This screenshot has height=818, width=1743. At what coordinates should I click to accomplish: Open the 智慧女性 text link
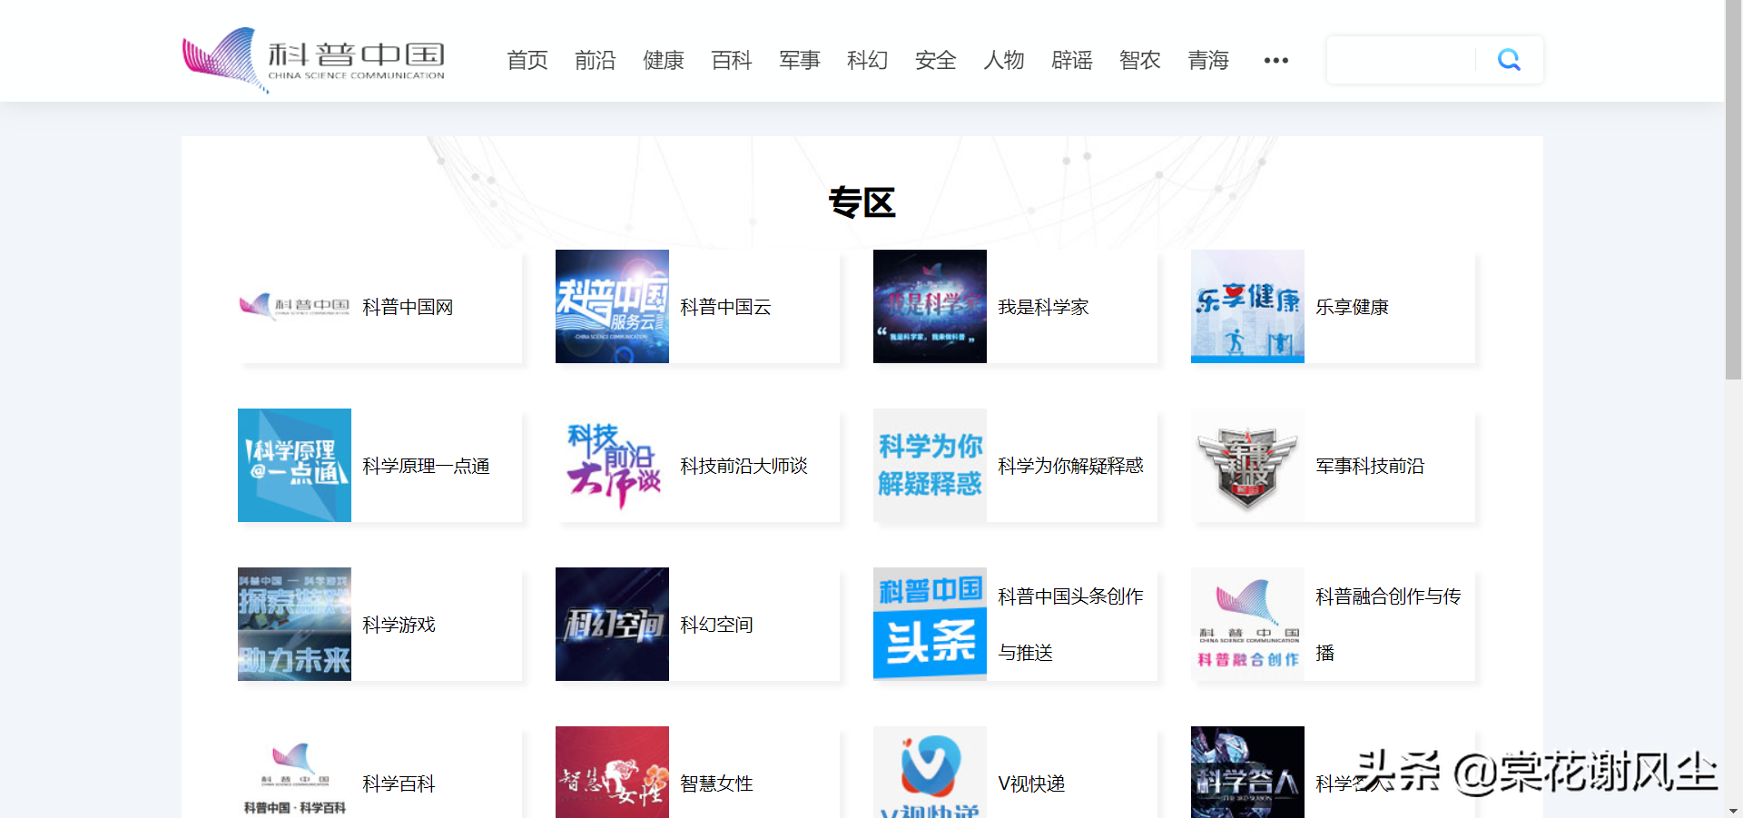click(x=716, y=784)
